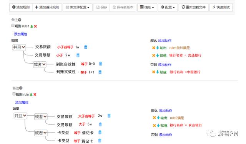Click the 添加规则 button
This screenshot has height=144, width=246.
point(21,7)
